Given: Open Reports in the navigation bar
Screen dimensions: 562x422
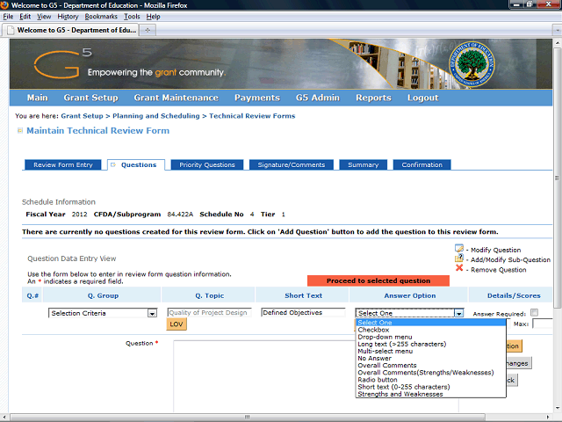Looking at the screenshot, I should (373, 98).
